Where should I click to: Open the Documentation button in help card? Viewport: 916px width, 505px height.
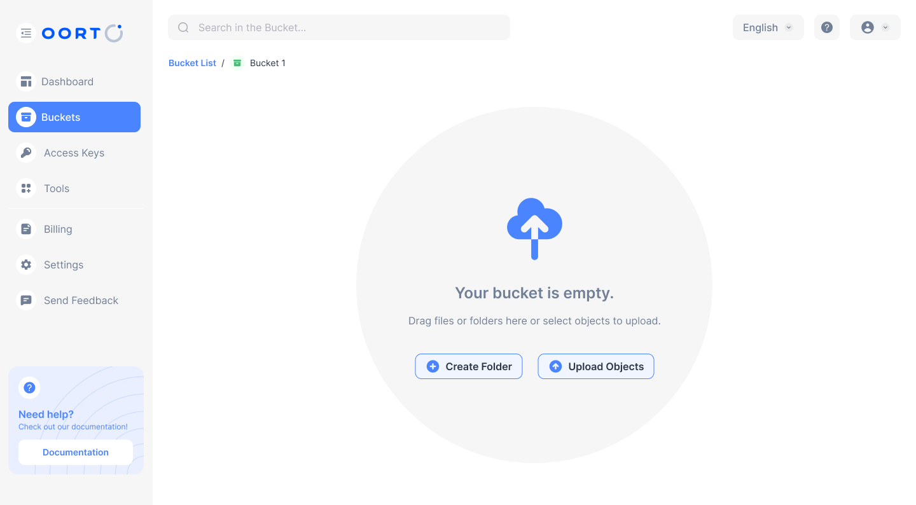76,452
